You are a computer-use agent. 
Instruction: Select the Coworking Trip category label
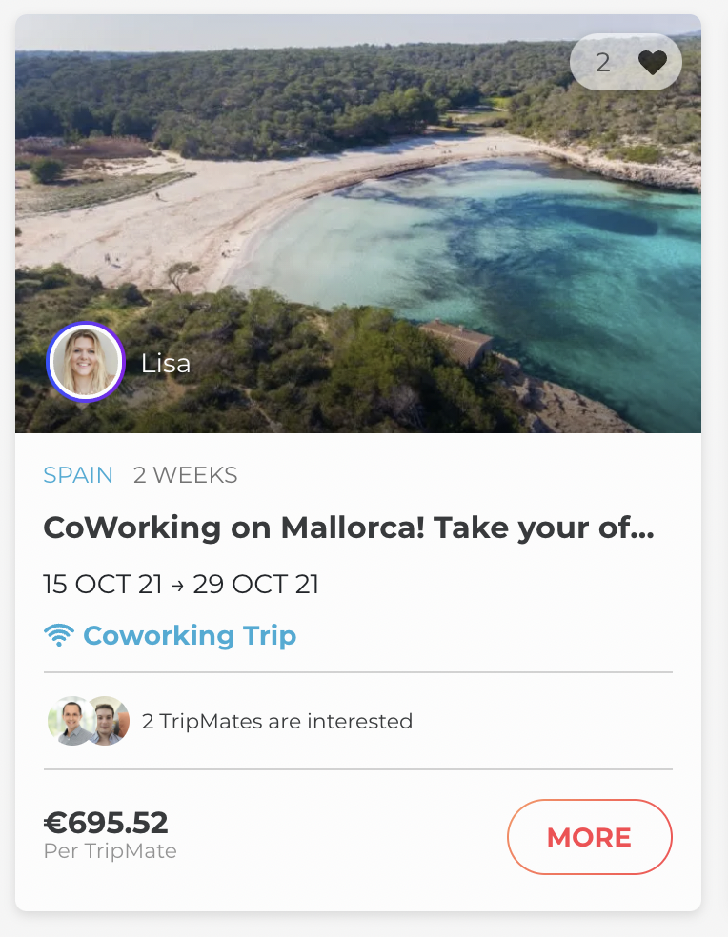coord(190,635)
